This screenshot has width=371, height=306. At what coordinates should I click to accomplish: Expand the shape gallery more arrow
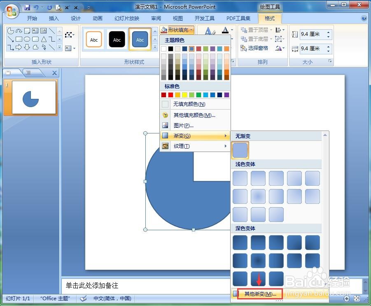pyautogui.click(x=60, y=47)
